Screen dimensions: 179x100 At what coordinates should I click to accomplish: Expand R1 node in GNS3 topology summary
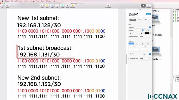[173, 11]
